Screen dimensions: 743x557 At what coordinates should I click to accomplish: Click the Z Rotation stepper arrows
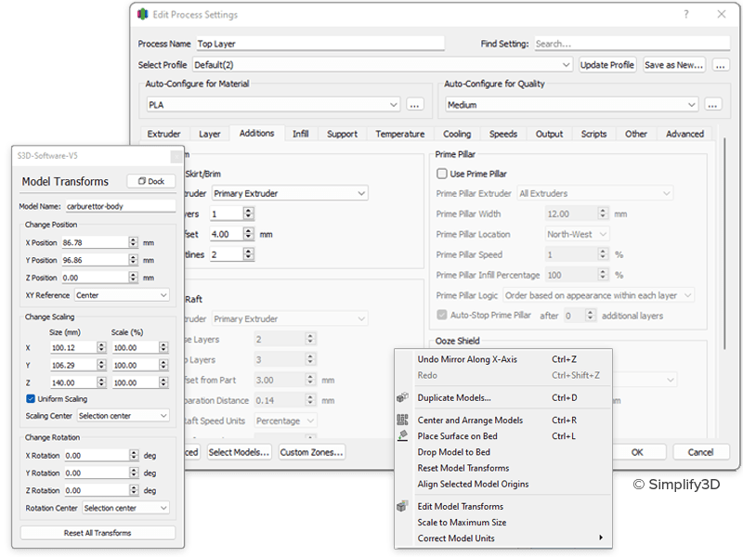point(134,490)
